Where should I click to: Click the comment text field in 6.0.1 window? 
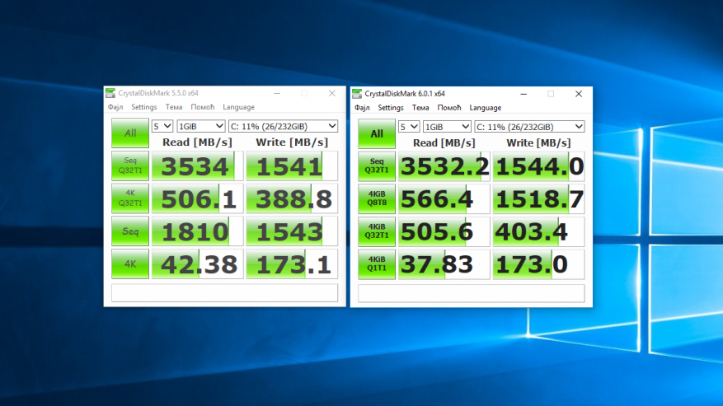point(472,293)
